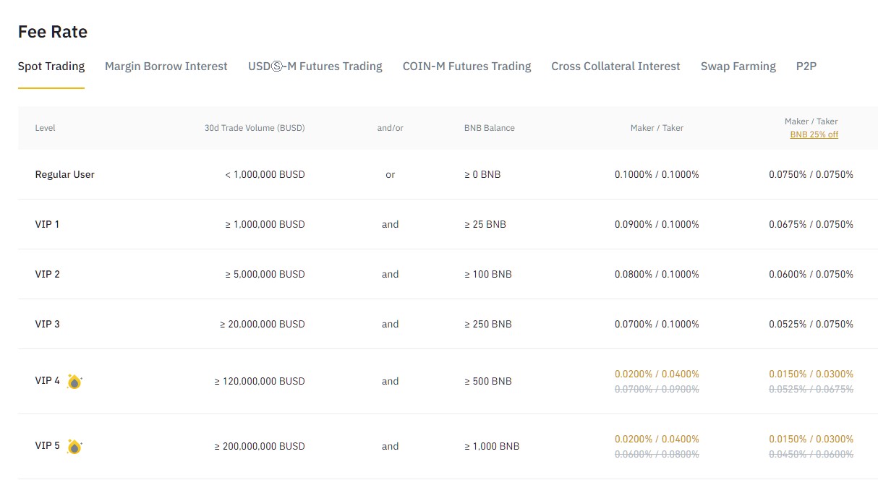This screenshot has width=878, height=480.
Task: Open the Cross Collateral Interest tab
Action: pos(616,67)
